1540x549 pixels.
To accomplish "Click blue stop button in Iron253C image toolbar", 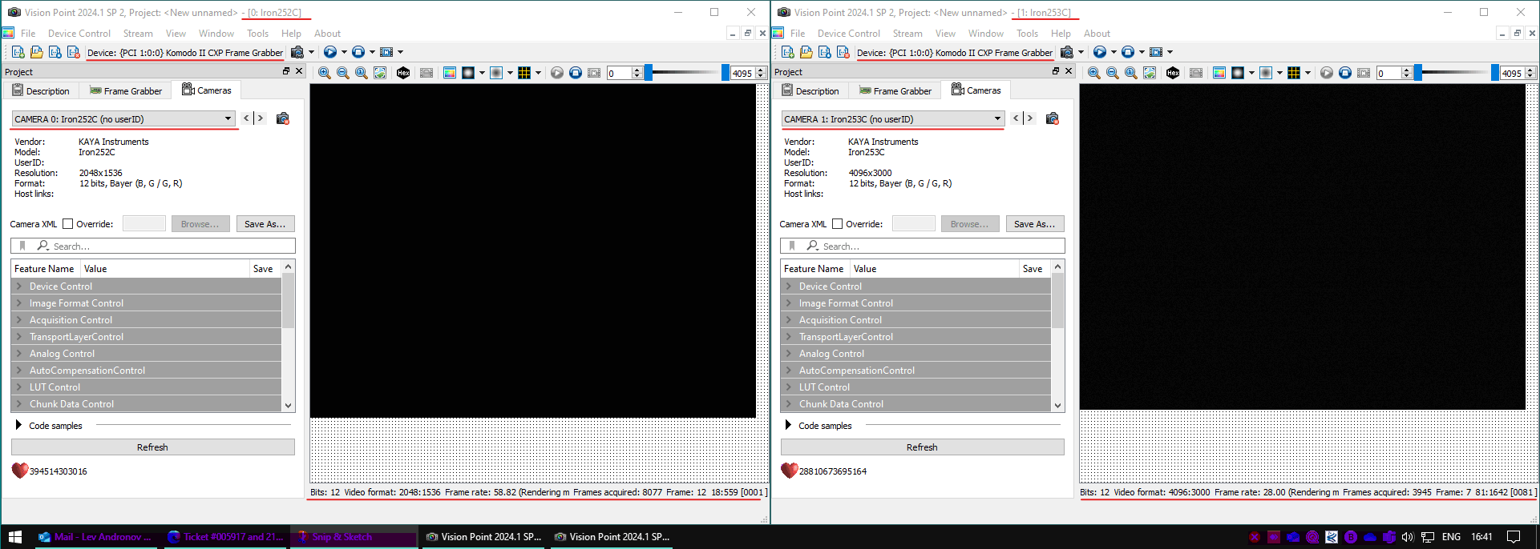I will coord(1345,73).
